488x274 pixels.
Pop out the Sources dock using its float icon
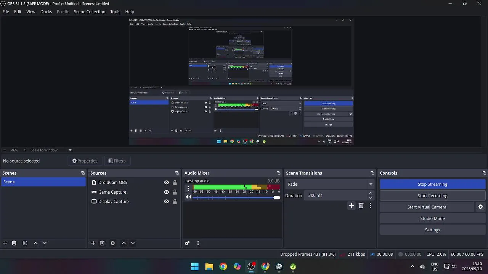click(x=177, y=173)
